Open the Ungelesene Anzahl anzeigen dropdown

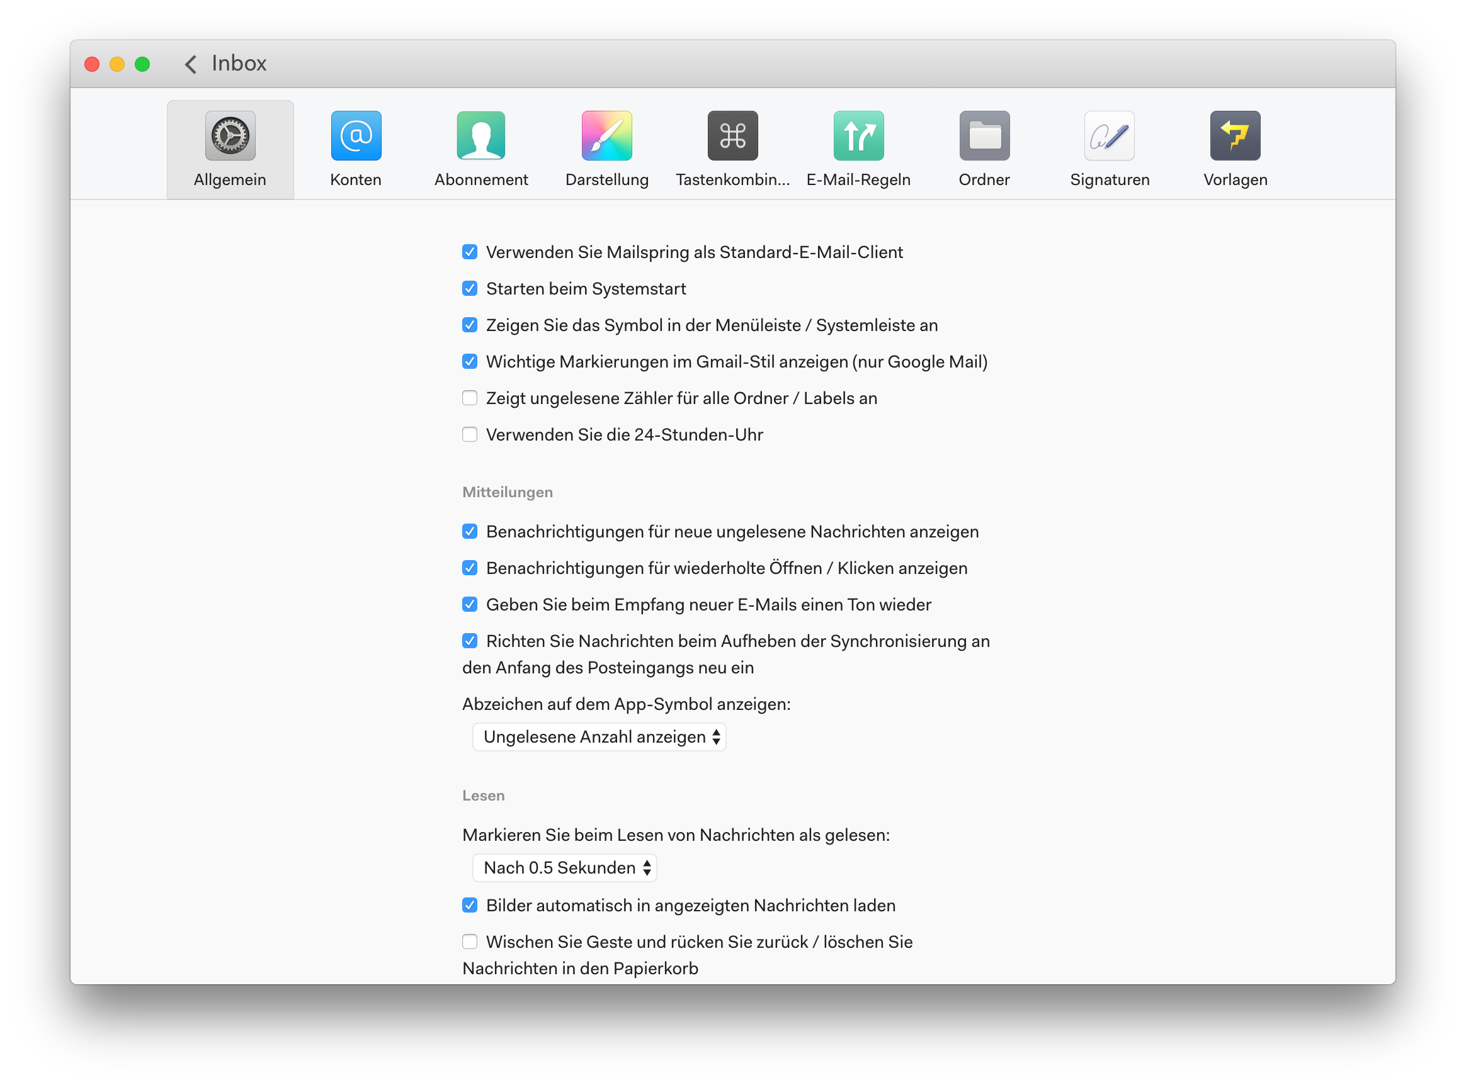(599, 737)
